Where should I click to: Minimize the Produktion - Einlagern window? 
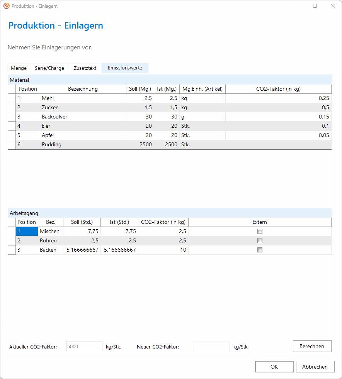tap(298, 6)
